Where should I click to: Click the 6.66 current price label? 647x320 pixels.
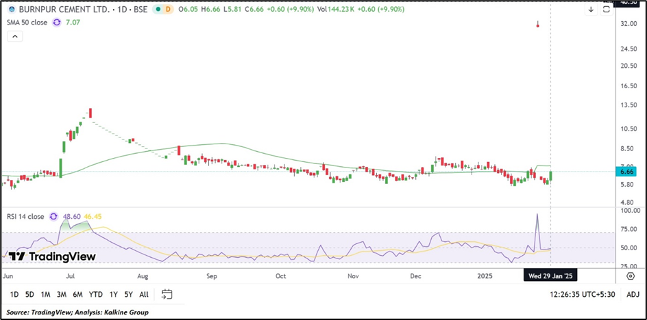627,172
